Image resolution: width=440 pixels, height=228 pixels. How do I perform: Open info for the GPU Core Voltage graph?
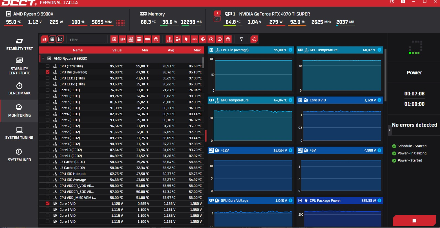[x=290, y=200]
